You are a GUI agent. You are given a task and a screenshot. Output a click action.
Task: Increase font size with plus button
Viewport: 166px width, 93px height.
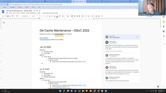(x=47, y=16)
